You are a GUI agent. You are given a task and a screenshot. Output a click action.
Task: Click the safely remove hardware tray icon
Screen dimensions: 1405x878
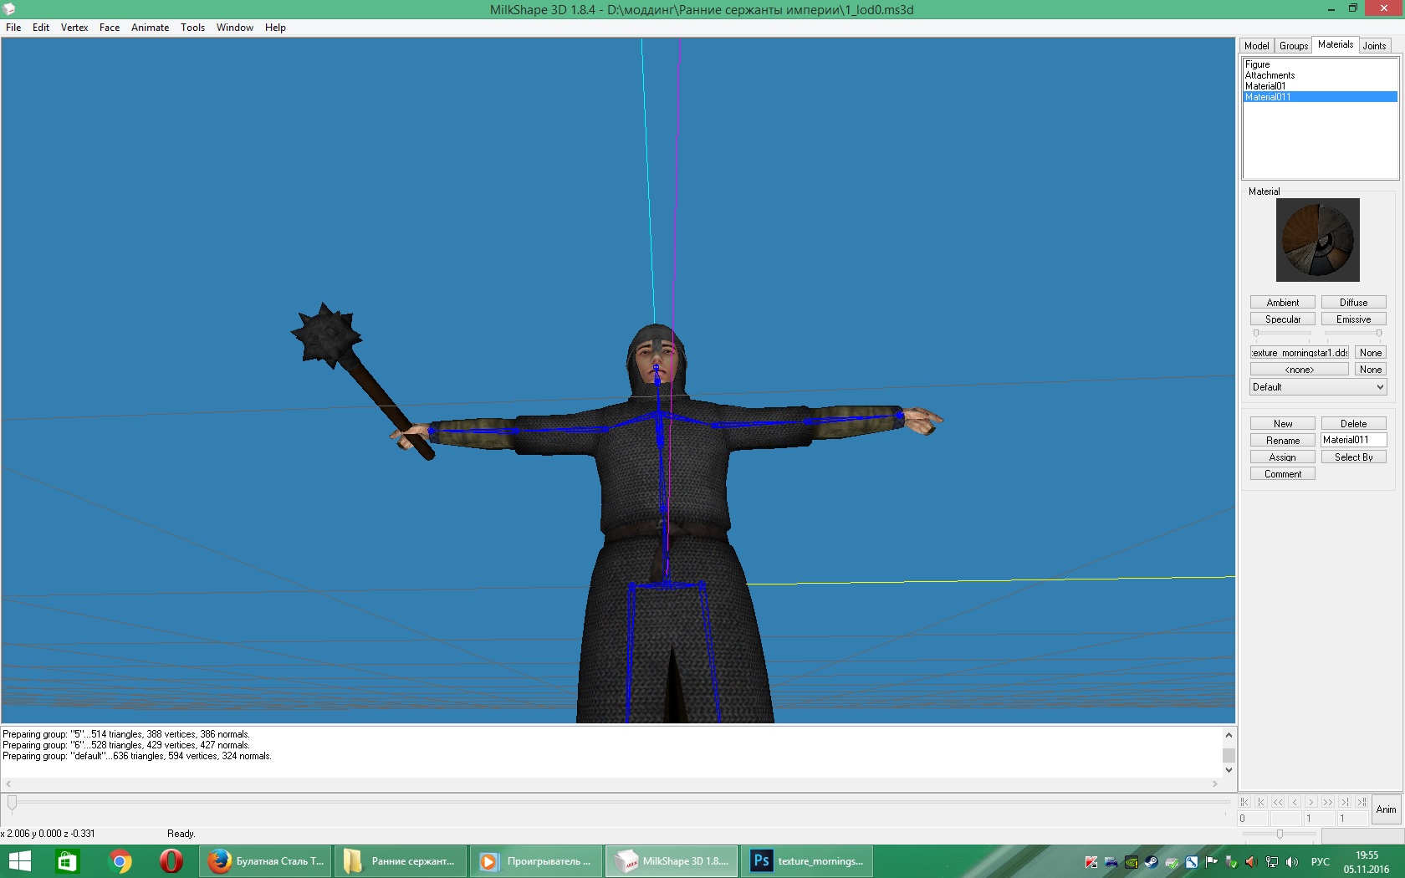tap(1231, 862)
